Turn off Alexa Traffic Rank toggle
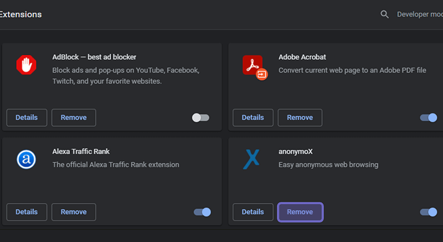Screen dimensions: 443x242 202,212
